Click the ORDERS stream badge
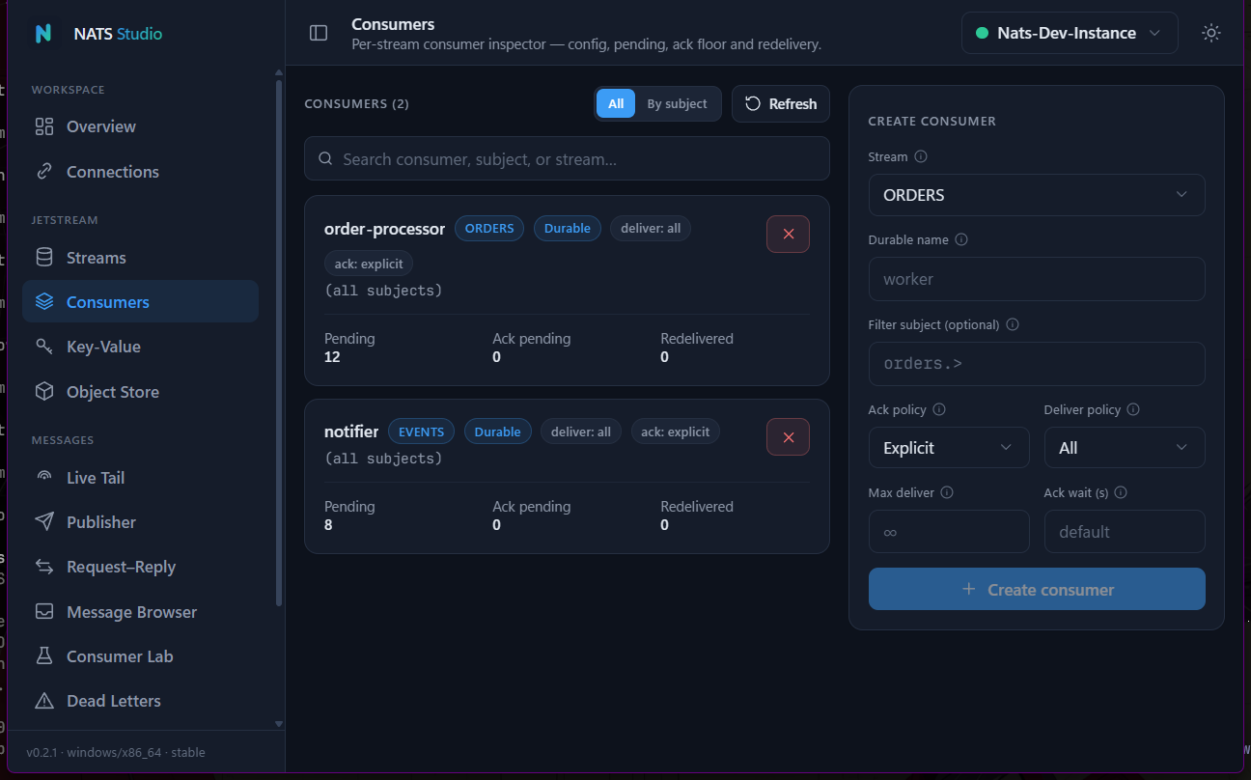This screenshot has height=780, width=1251. 489,229
